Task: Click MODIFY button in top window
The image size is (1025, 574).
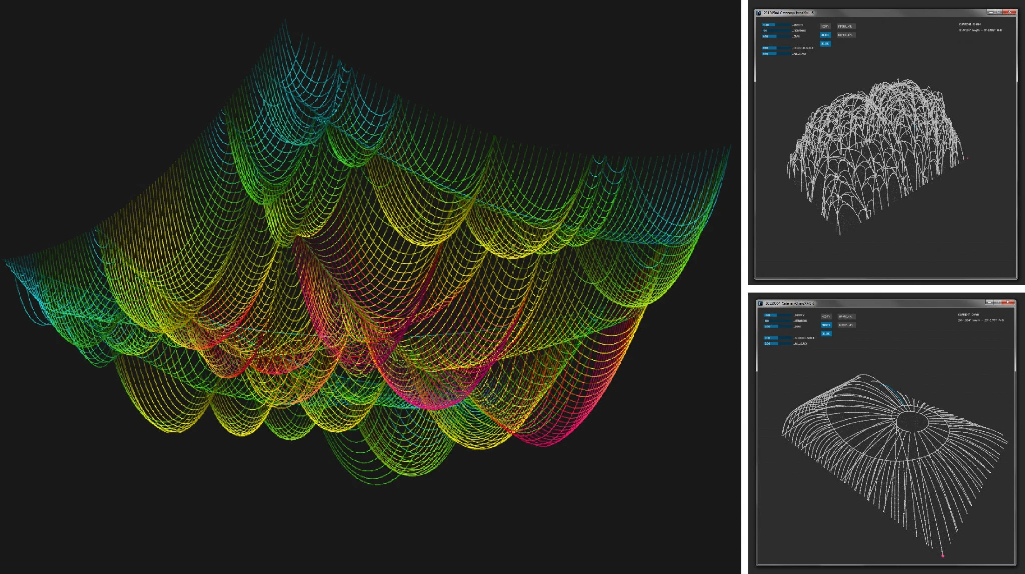Action: coord(825,26)
